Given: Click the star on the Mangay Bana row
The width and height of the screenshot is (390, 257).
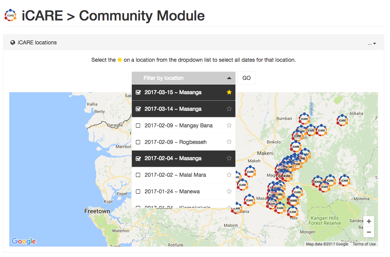Looking at the screenshot, I should pyautogui.click(x=229, y=125).
